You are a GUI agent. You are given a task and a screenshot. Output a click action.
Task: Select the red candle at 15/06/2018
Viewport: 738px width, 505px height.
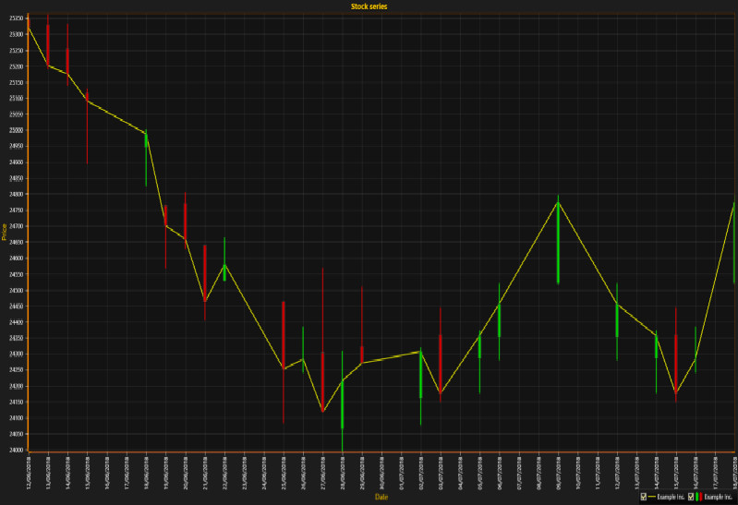point(87,129)
